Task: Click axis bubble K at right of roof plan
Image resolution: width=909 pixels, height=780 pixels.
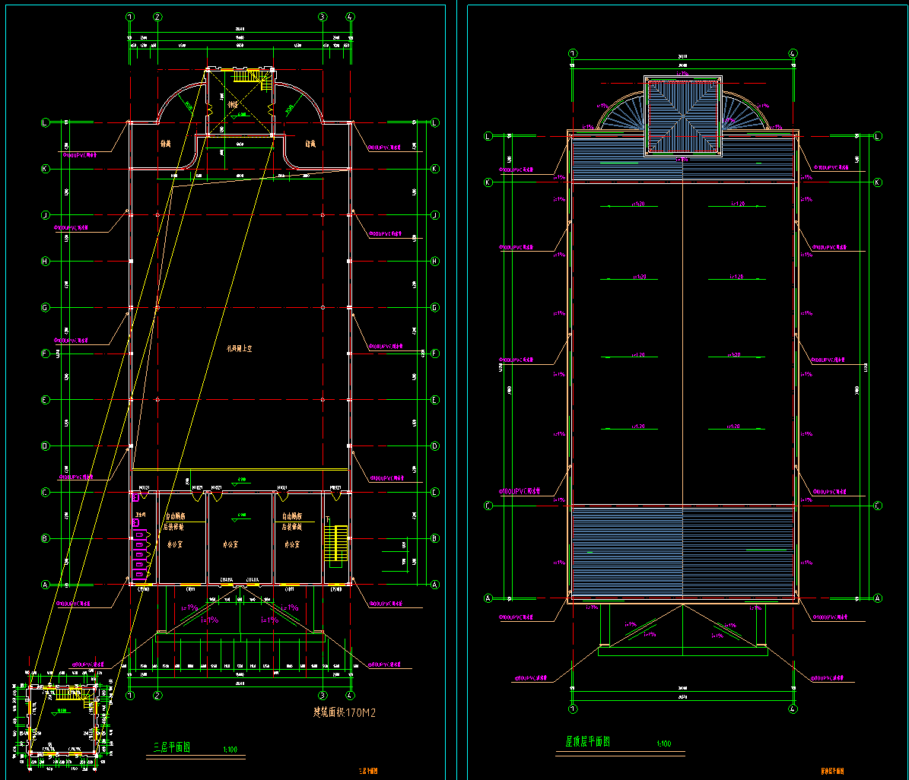Action: pyautogui.click(x=878, y=182)
